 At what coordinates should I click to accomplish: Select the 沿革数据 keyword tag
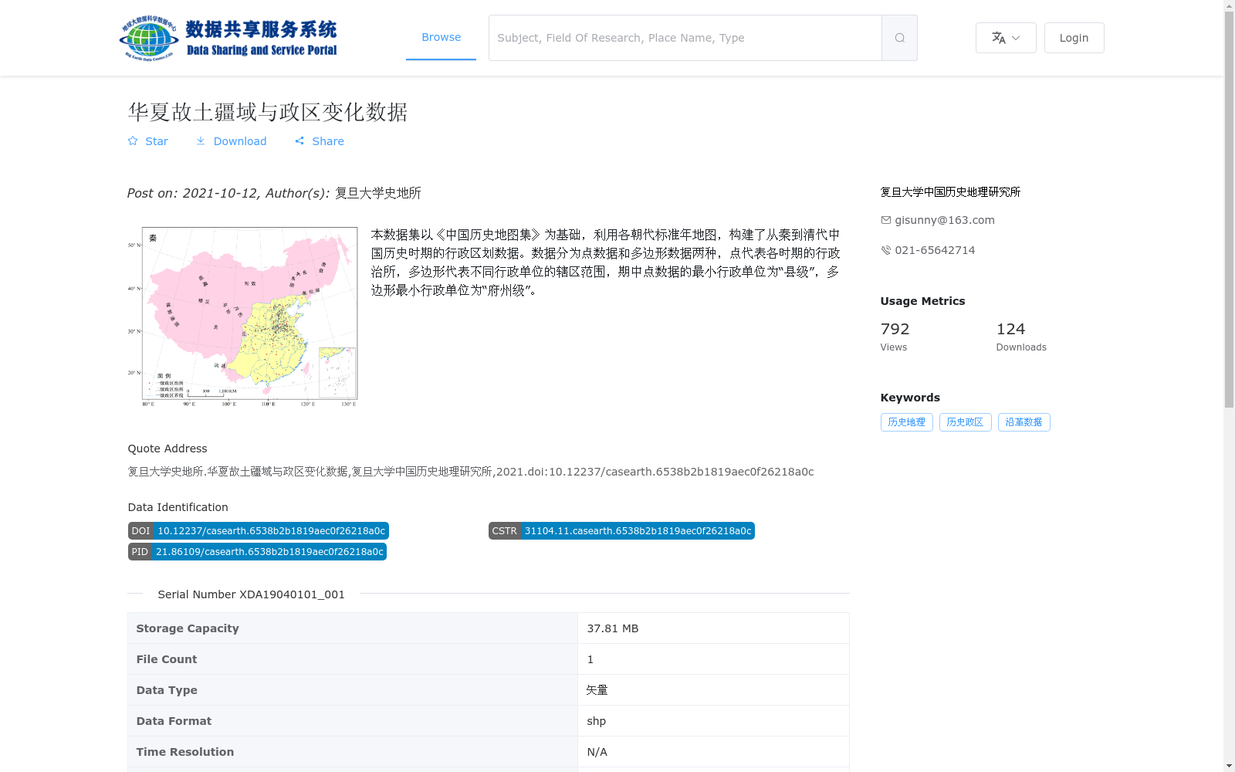click(1024, 422)
